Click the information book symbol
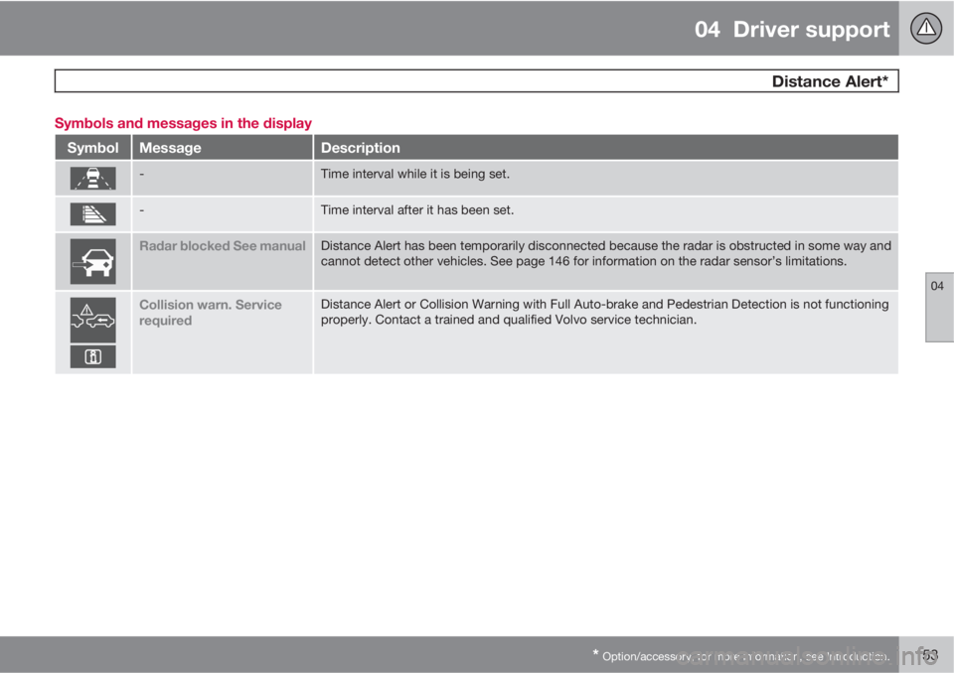The width and height of the screenshot is (954, 673). pos(93,357)
